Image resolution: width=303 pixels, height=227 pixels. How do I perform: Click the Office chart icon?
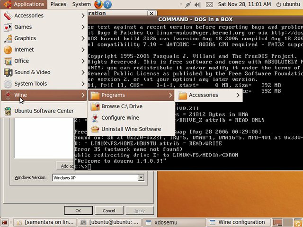pos(8,61)
